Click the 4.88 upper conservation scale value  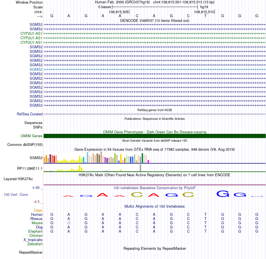tap(36, 187)
